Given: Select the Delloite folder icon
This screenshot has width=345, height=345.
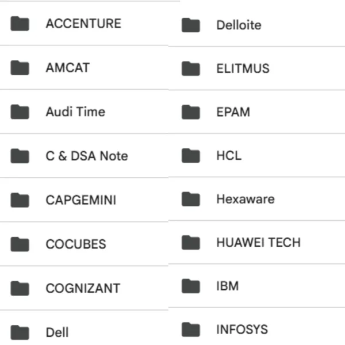Looking at the screenshot, I should click(x=190, y=25).
